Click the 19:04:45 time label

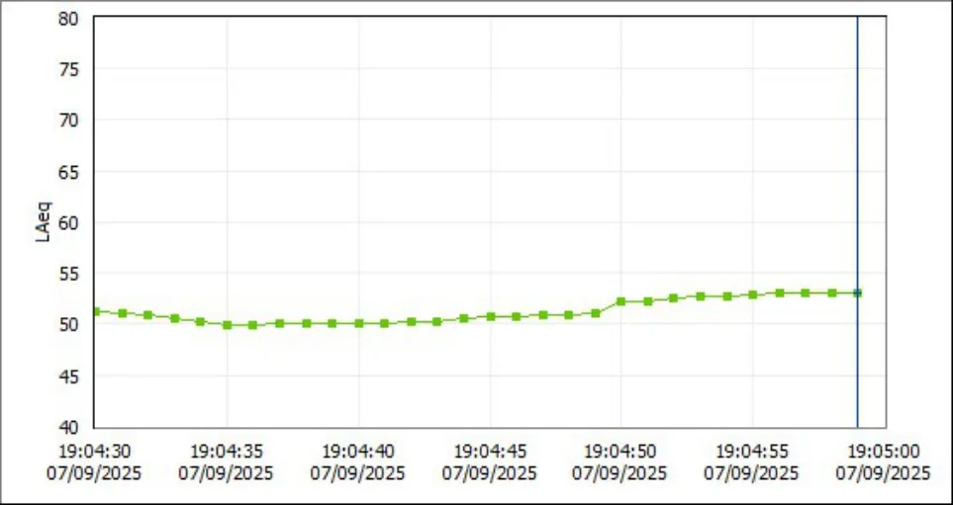490,452
